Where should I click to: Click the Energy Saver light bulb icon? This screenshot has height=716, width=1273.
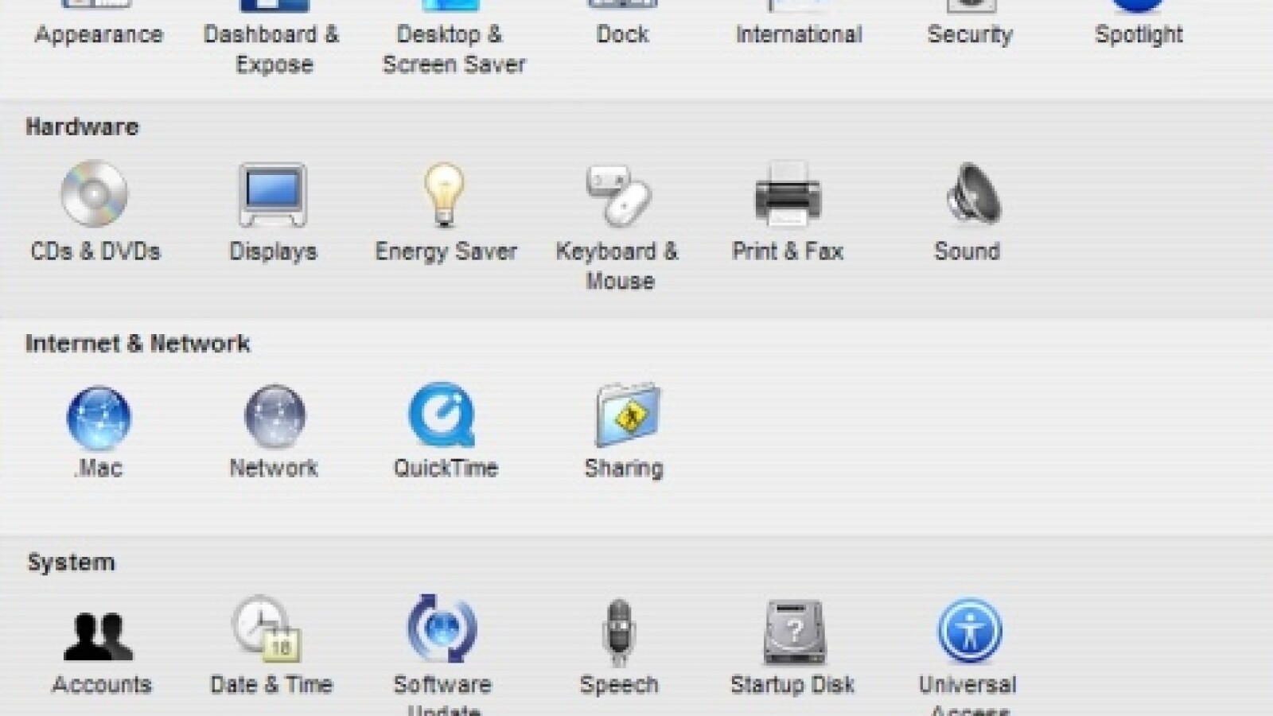(x=444, y=195)
